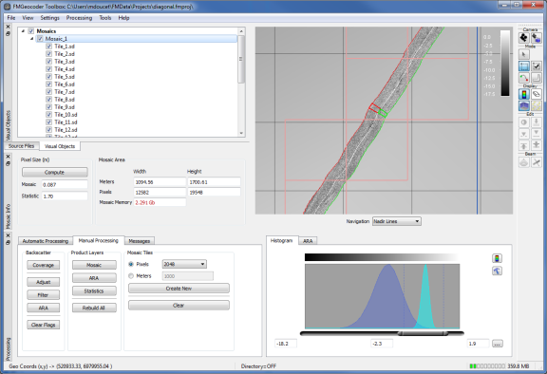Viewport: 547px width, 374px height.
Task: Open the Processing menu
Action: (x=79, y=18)
